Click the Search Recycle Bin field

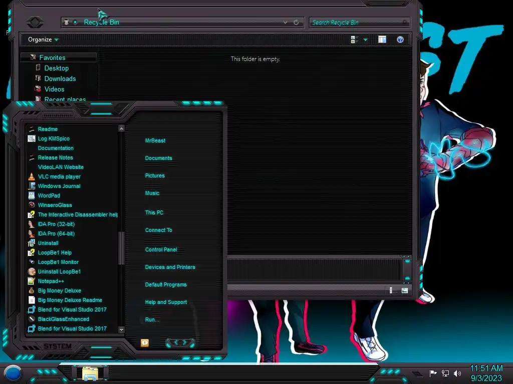tap(359, 22)
